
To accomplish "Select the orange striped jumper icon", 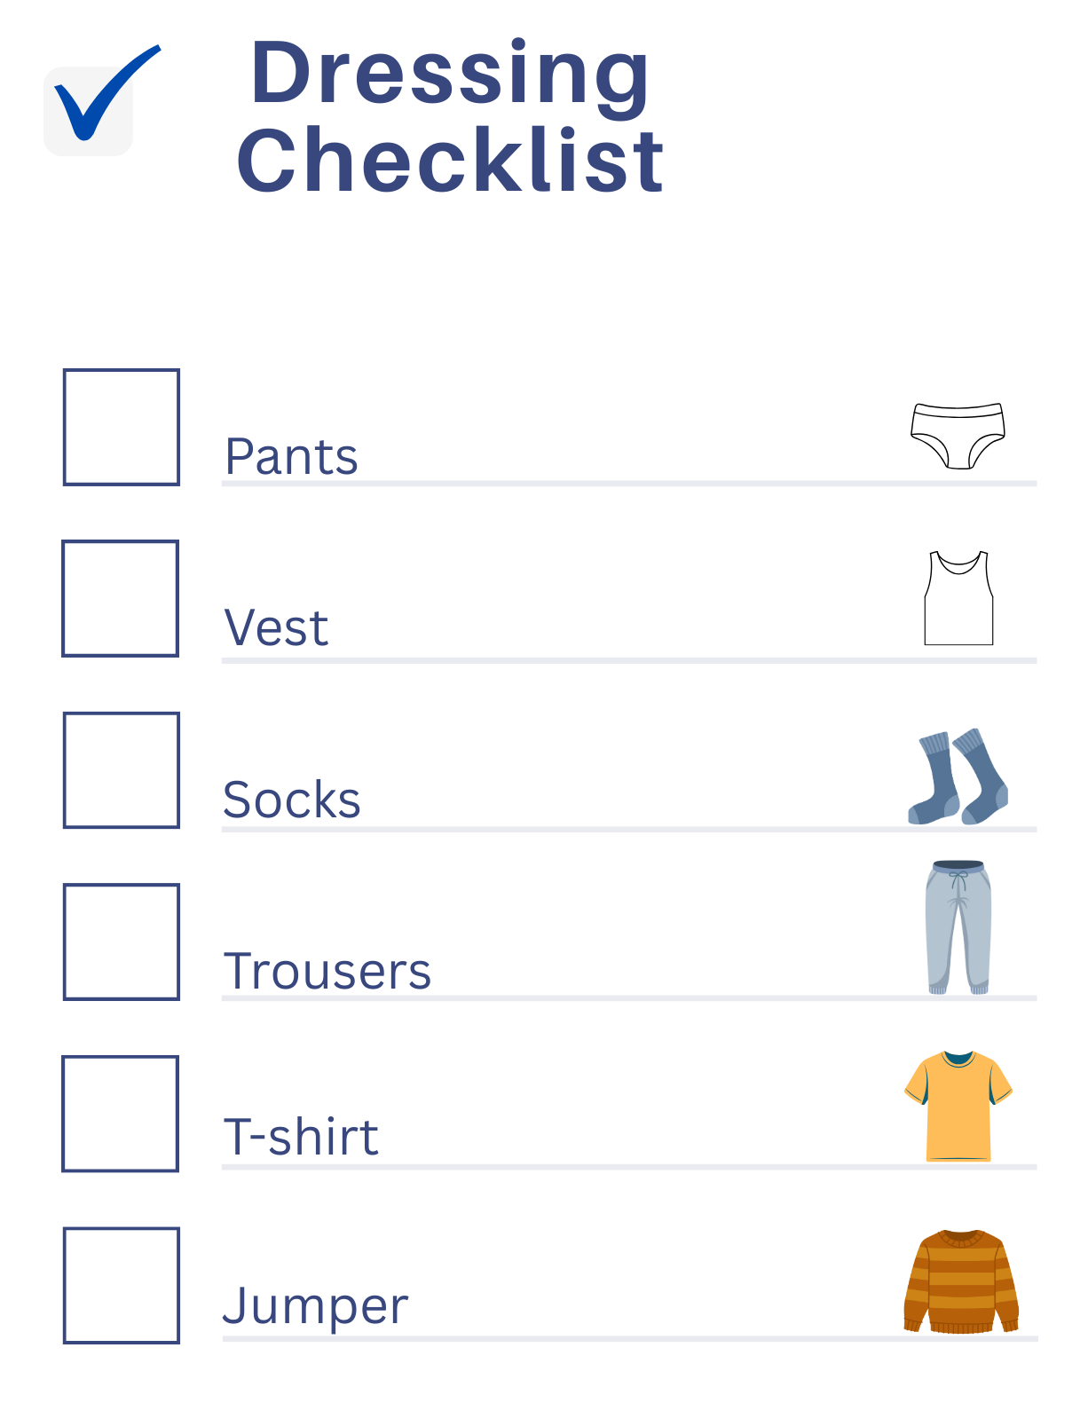I will (960, 1281).
